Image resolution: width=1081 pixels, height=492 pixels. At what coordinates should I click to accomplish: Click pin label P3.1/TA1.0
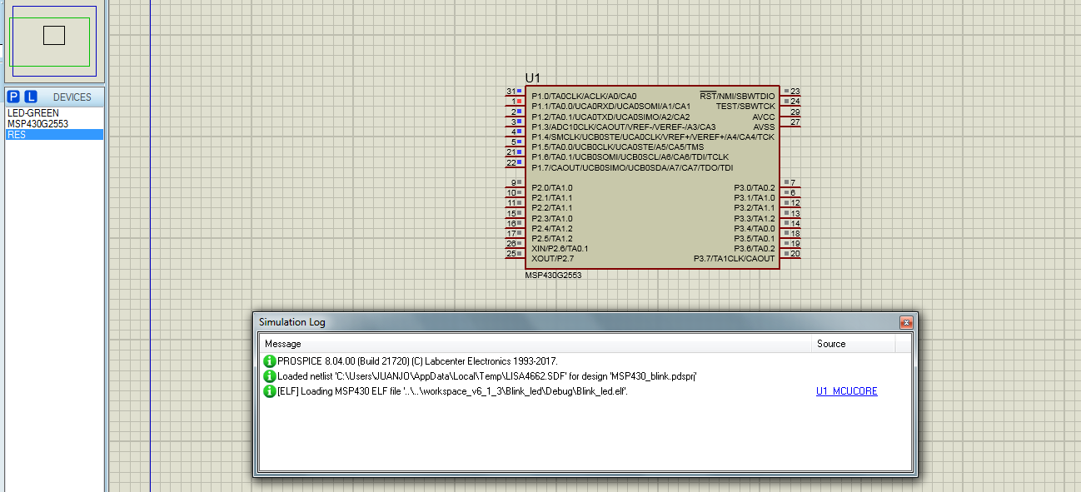click(x=755, y=198)
